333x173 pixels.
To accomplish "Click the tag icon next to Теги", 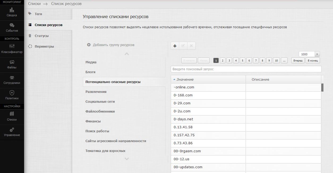I will (x=30, y=14).
